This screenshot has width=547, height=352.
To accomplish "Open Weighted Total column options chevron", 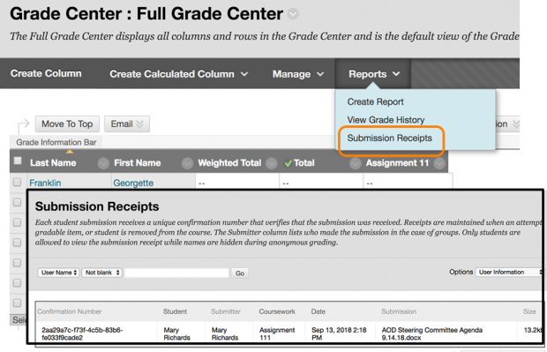I will point(272,163).
